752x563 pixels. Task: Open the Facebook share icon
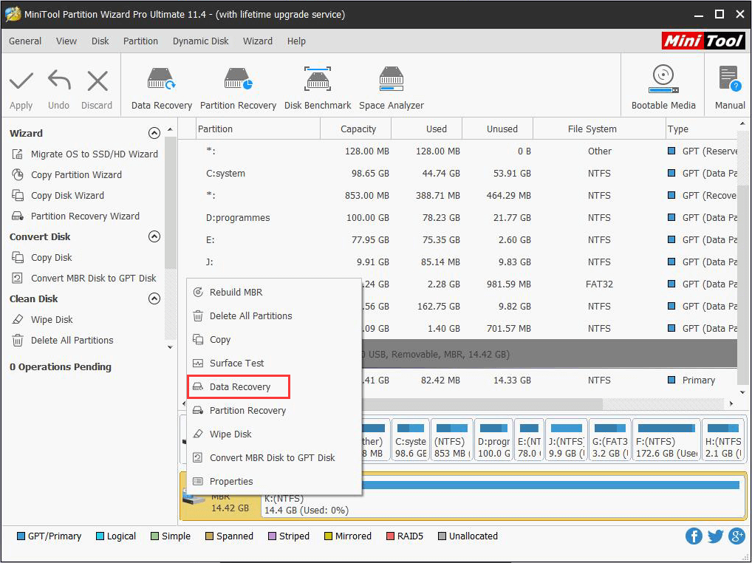694,536
